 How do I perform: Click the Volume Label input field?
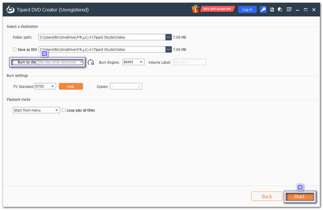click(x=190, y=62)
